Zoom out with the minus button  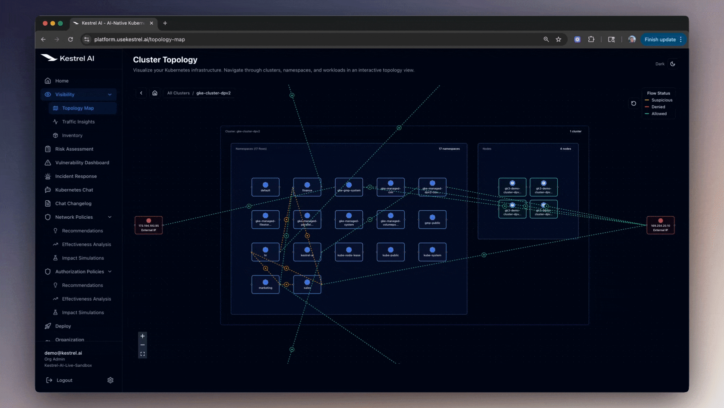[142, 345]
